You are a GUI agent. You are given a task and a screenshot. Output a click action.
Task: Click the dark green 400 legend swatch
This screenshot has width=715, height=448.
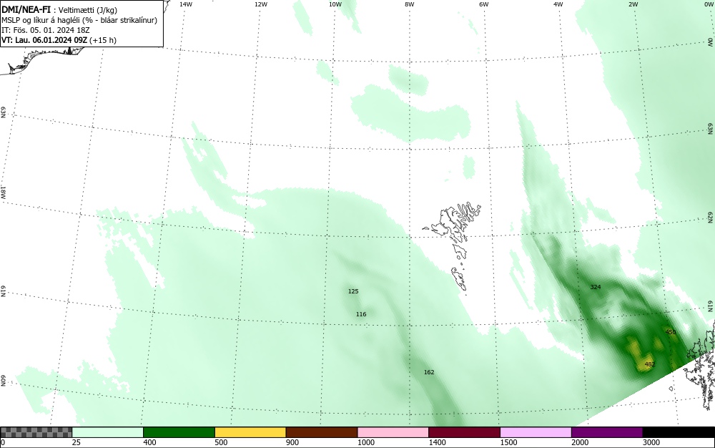(179, 432)
